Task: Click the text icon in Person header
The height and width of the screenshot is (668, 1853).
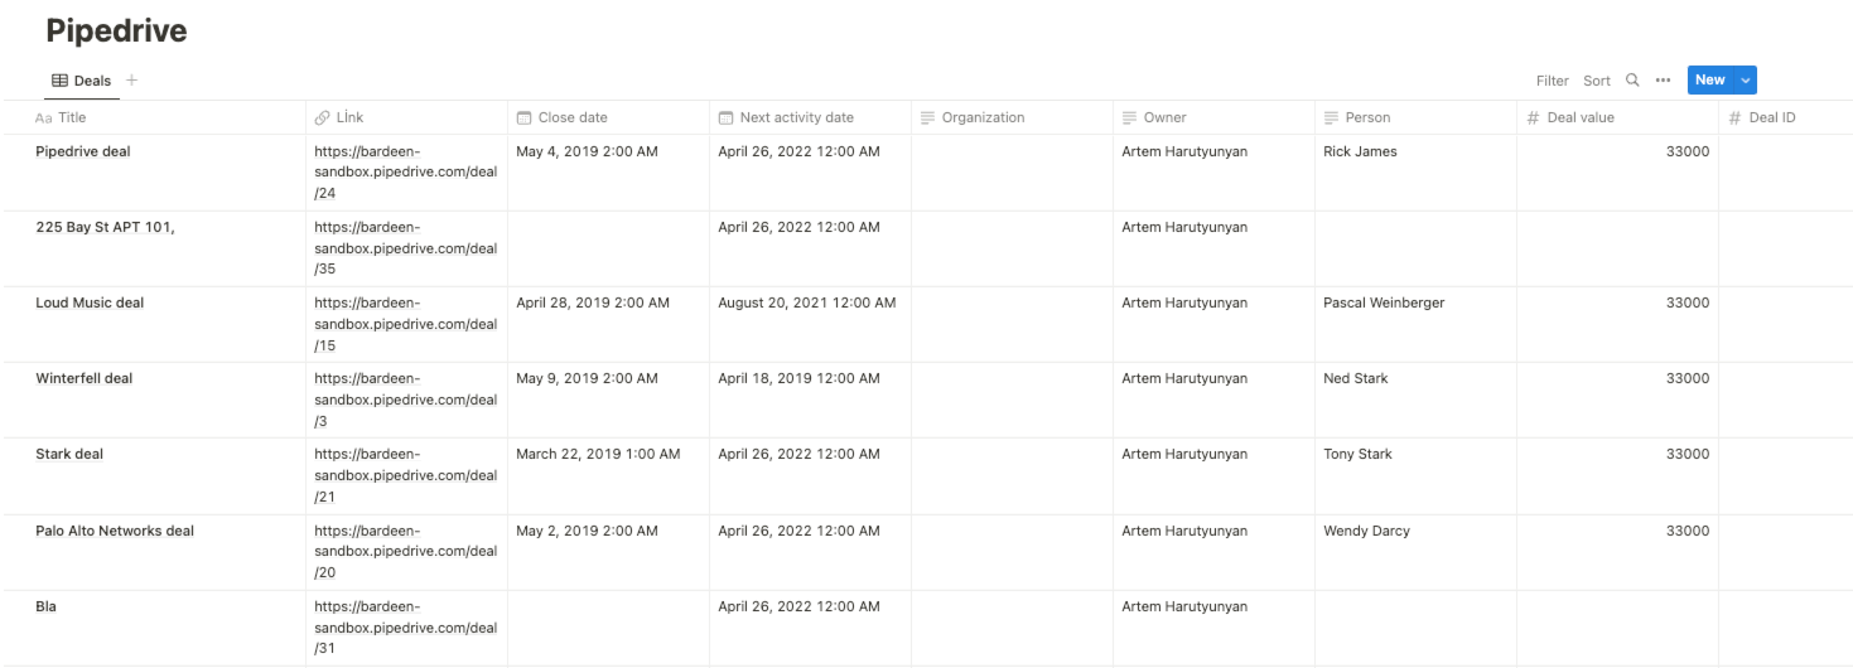Action: coord(1331,117)
